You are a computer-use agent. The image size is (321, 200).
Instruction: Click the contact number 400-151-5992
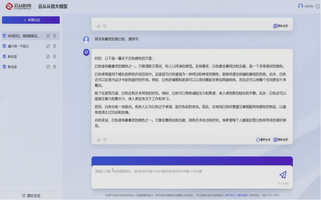pos(270,195)
